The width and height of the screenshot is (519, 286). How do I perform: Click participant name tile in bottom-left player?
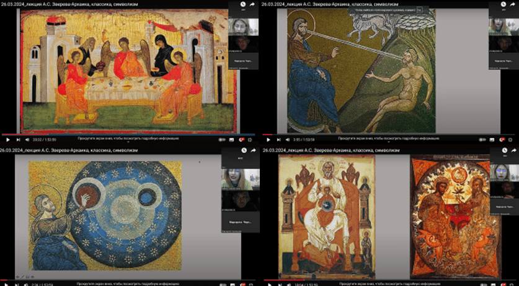(241, 222)
